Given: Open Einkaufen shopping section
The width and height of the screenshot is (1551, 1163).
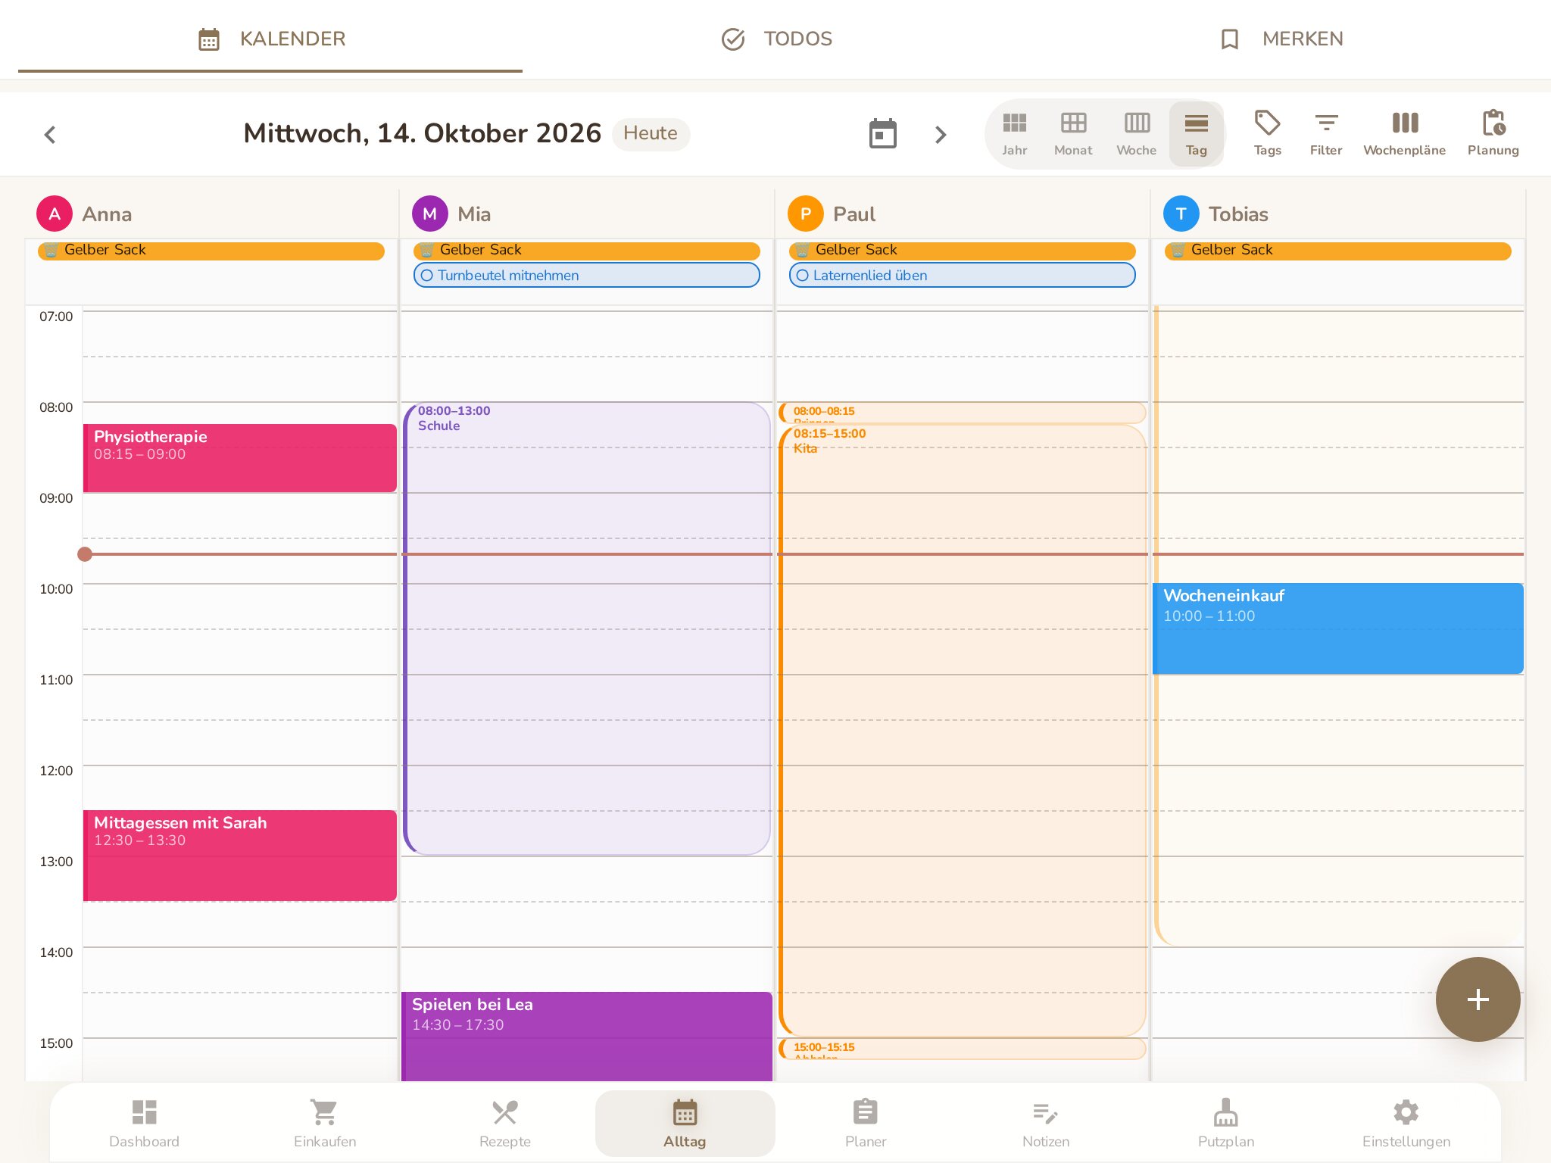Looking at the screenshot, I should (x=325, y=1124).
